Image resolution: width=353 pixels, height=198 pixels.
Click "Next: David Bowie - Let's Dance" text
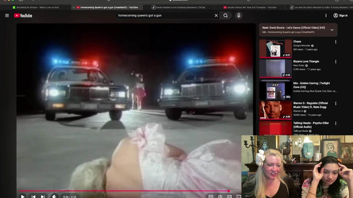point(293,28)
